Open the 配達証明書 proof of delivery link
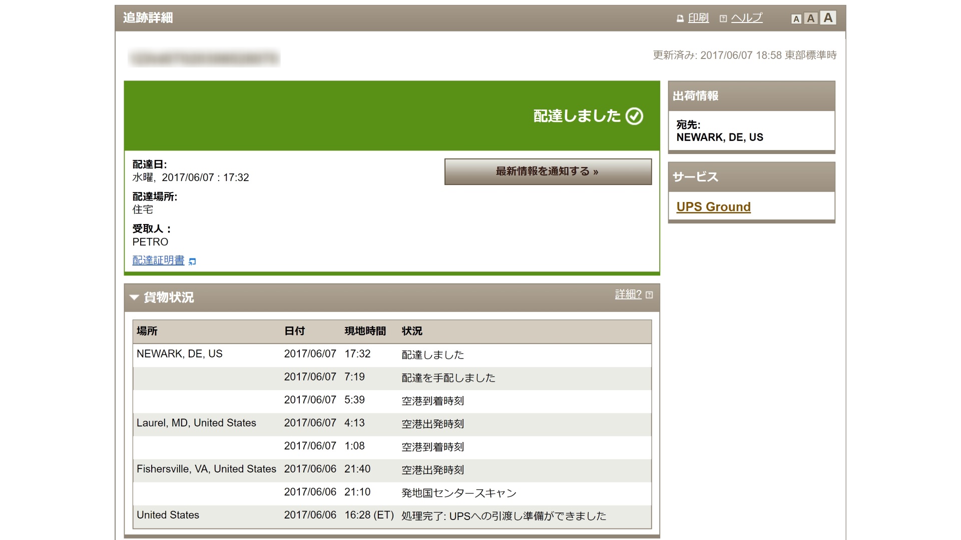961x540 pixels. tap(158, 260)
